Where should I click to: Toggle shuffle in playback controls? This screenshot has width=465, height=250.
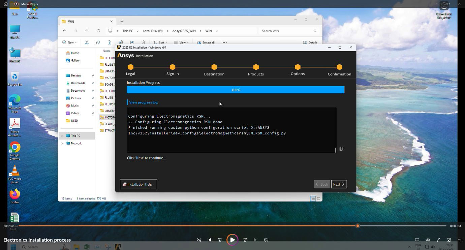(x=199, y=240)
